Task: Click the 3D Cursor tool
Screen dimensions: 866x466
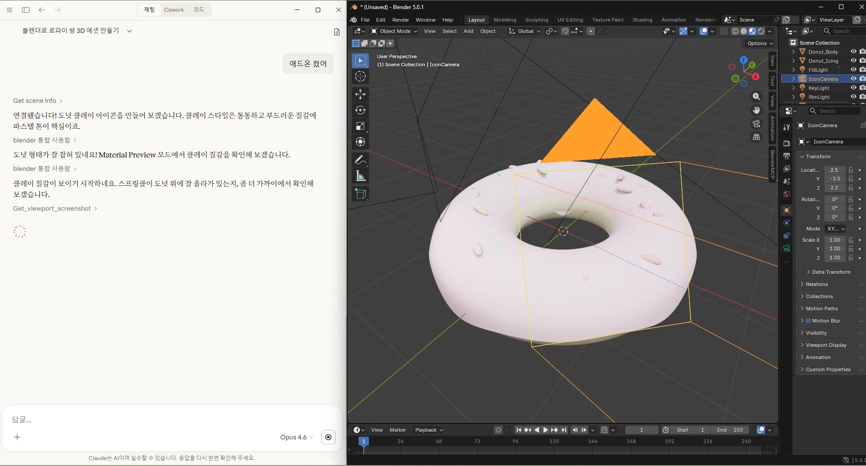Action: coord(360,76)
